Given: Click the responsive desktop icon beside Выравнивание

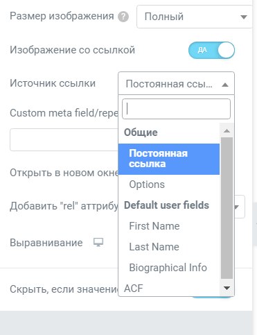Looking at the screenshot, I should (98, 243).
